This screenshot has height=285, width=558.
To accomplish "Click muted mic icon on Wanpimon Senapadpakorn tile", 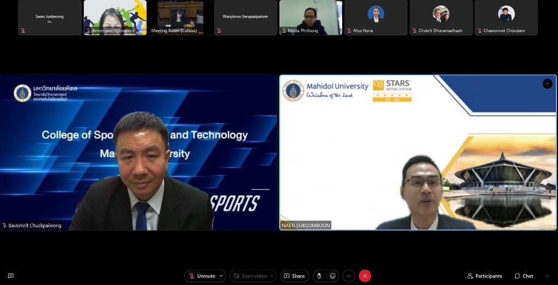I will point(219,31).
